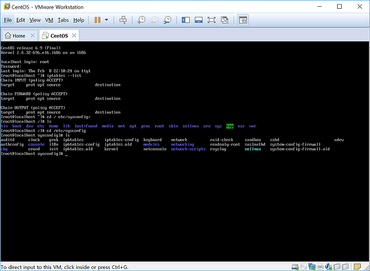
Task: Take a snapshot of this VM
Action: (x=141, y=20)
